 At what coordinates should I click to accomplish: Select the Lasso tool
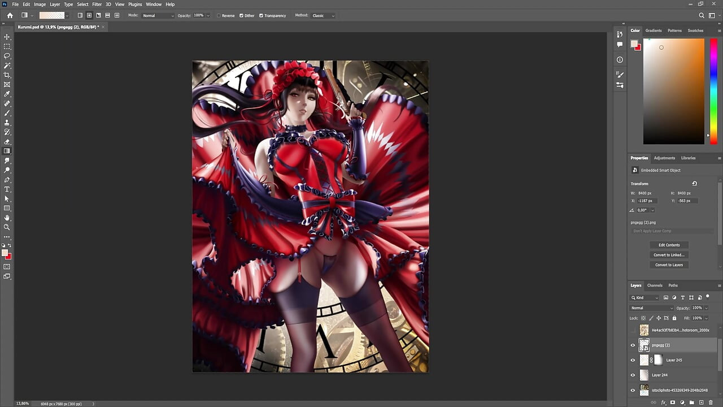tap(7, 56)
